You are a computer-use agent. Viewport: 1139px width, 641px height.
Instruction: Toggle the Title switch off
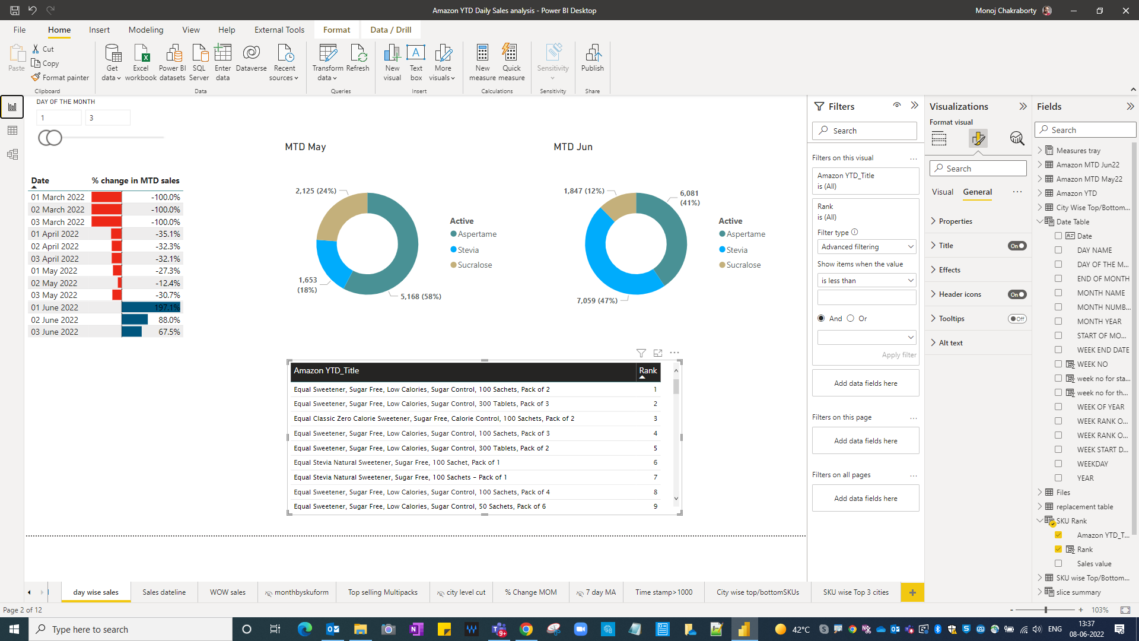[x=1017, y=246]
